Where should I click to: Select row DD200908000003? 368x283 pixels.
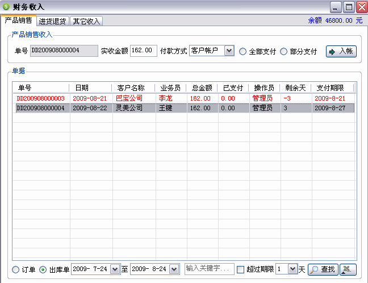tap(184, 98)
